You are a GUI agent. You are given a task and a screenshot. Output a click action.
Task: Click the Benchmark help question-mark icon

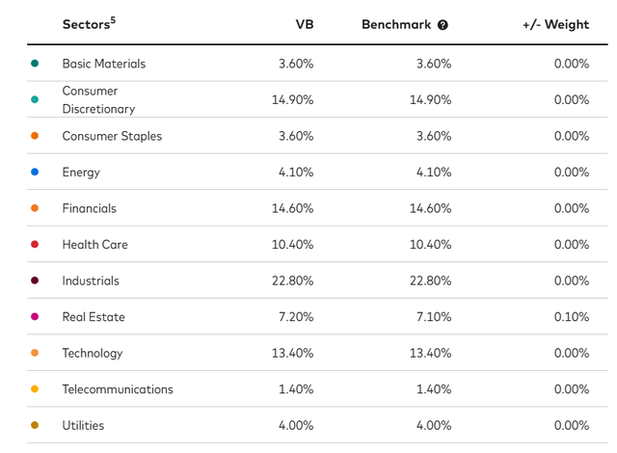click(443, 25)
